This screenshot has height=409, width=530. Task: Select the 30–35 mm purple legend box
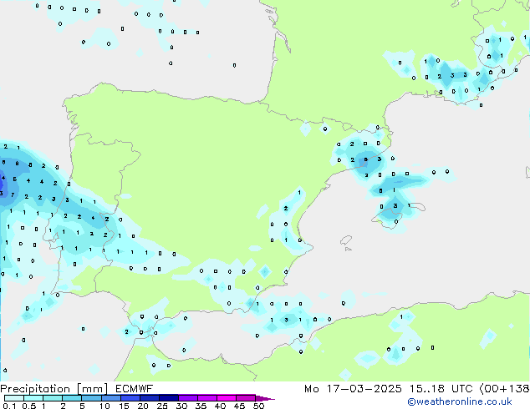coord(187,398)
